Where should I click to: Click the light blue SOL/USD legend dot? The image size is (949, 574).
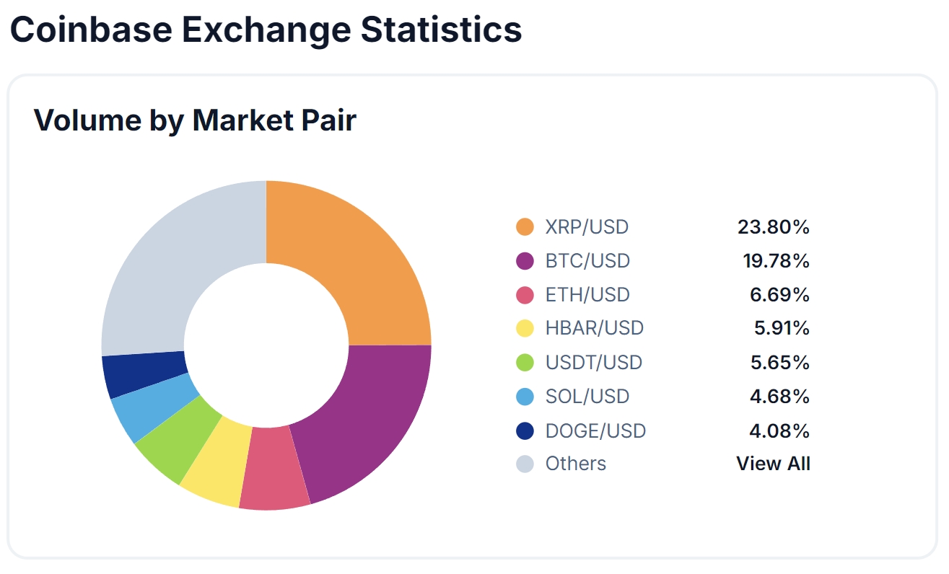click(525, 396)
